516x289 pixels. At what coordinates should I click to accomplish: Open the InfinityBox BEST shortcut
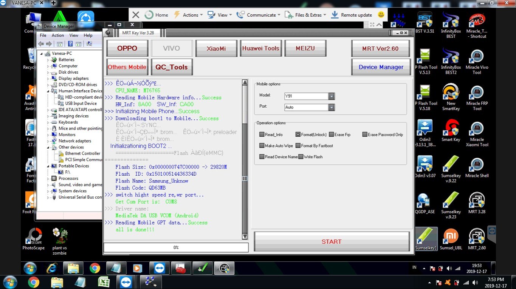pyautogui.click(x=451, y=25)
